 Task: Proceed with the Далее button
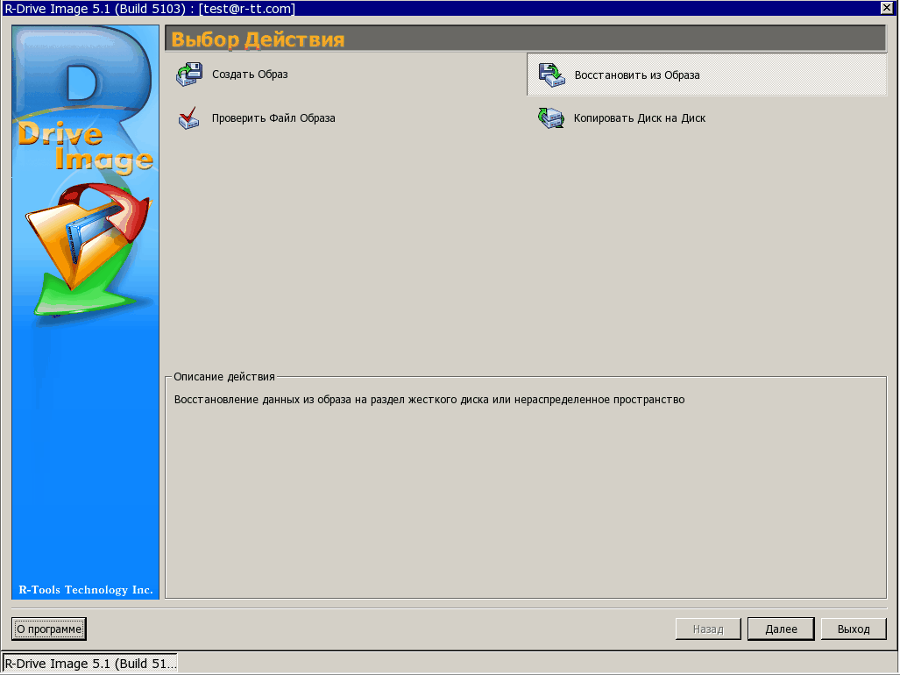tap(781, 629)
